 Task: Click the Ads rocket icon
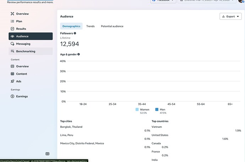[x=12, y=81]
